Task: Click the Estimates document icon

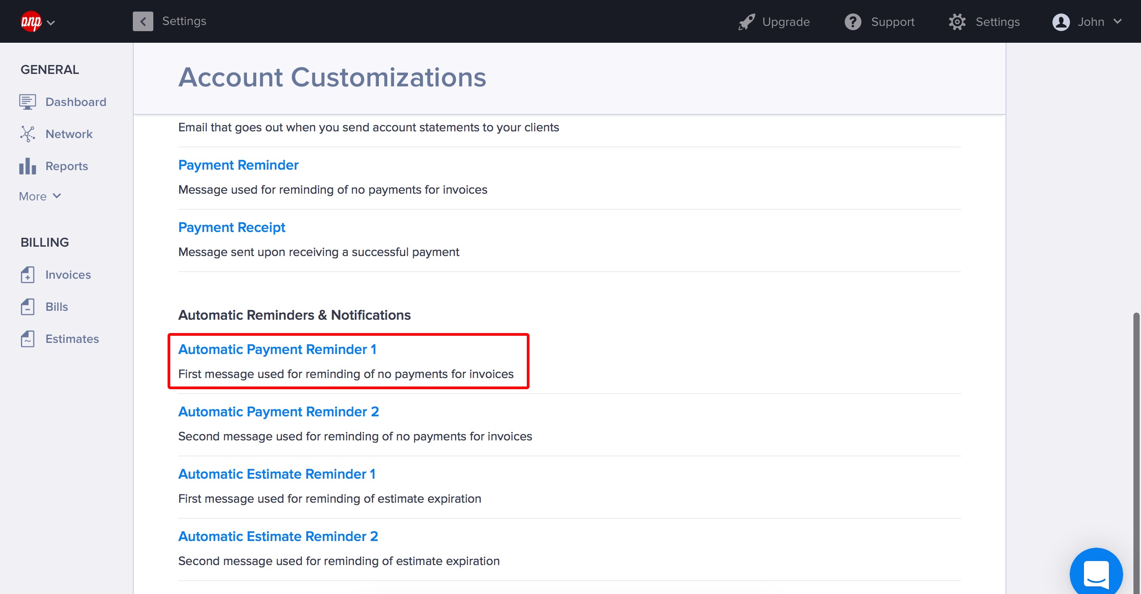Action: (x=27, y=339)
